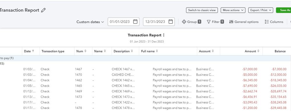Screen dimensions: 291x111
Task: Click the -$3,090.43 amount cell
Action: [250, 103]
